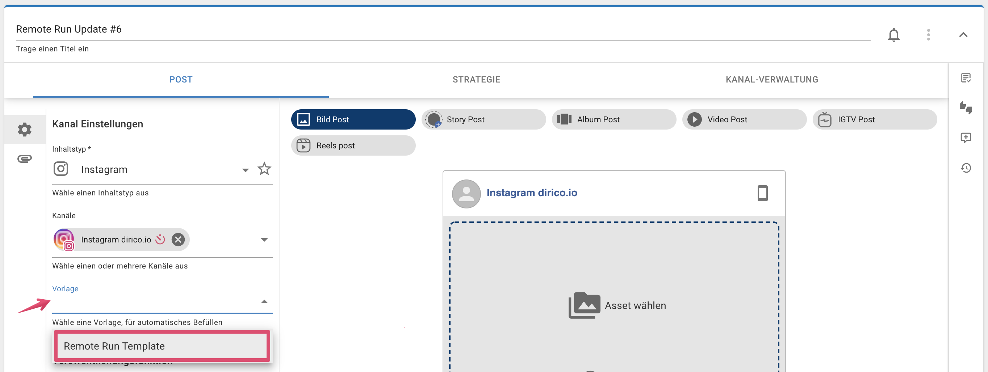The height and width of the screenshot is (372, 988).
Task: Remove the Instagram dirico.io channel chip
Action: 178,240
